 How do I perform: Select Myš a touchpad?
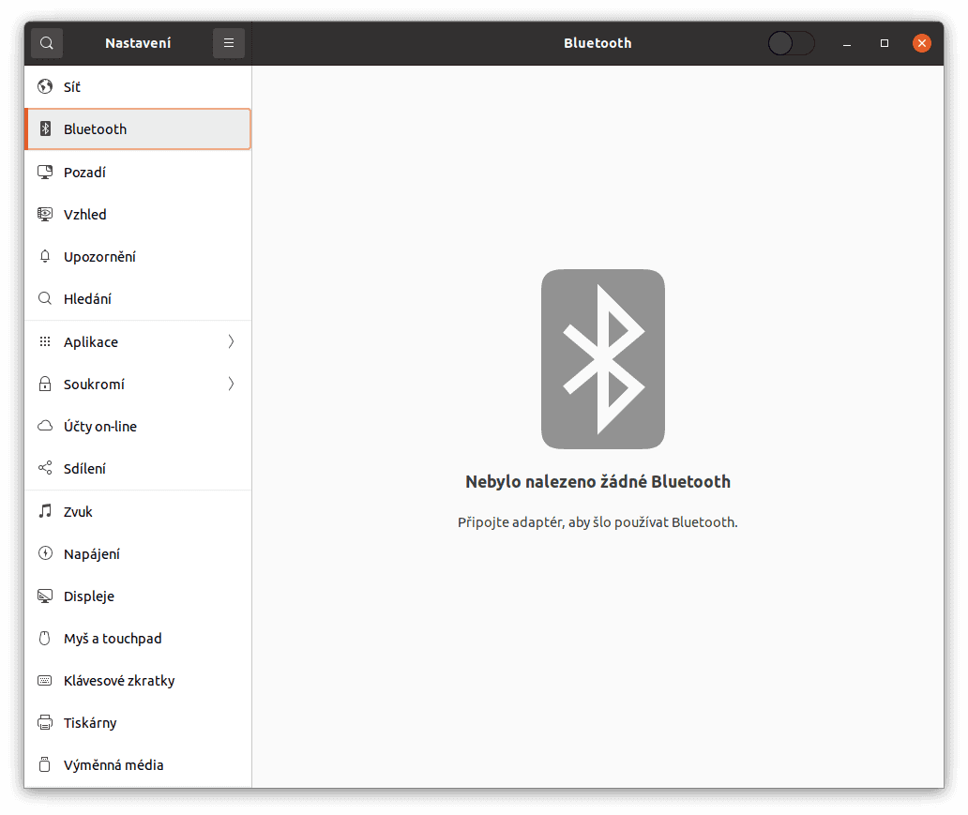coord(138,638)
